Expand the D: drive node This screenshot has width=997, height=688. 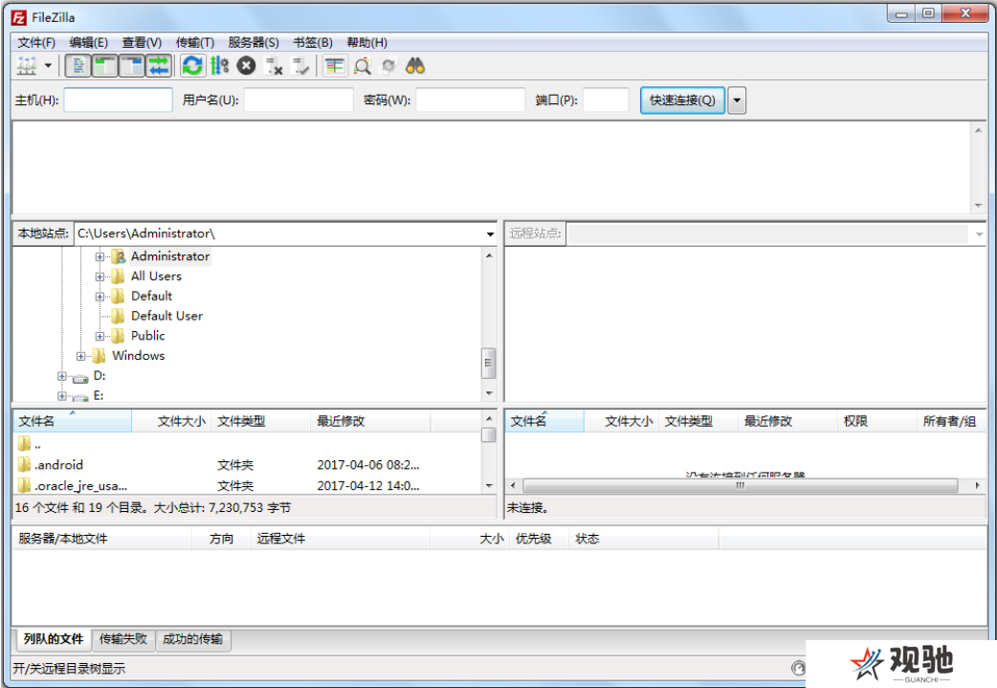point(61,376)
